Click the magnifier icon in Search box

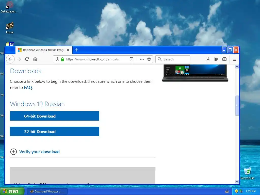coord(159,59)
